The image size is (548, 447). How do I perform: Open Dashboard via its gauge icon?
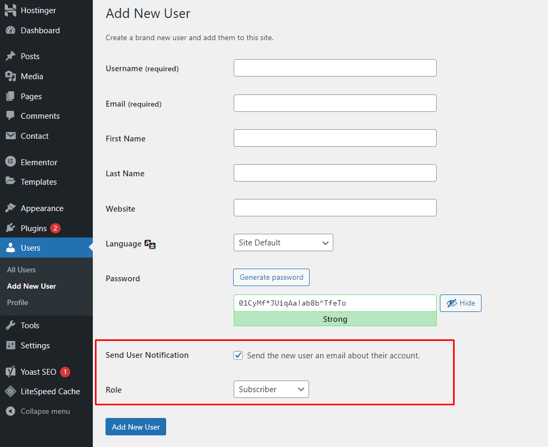click(x=11, y=31)
